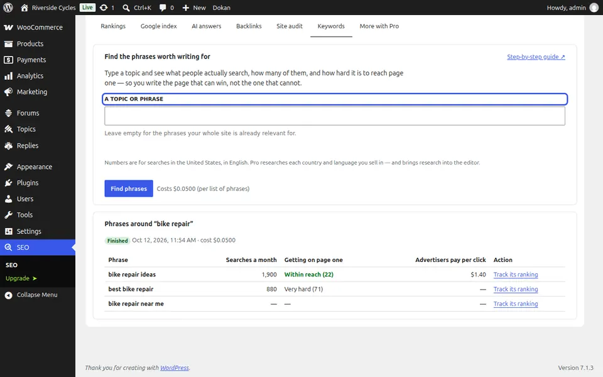Open the Step-by-step guide link
The image size is (603, 377).
[x=536, y=57]
